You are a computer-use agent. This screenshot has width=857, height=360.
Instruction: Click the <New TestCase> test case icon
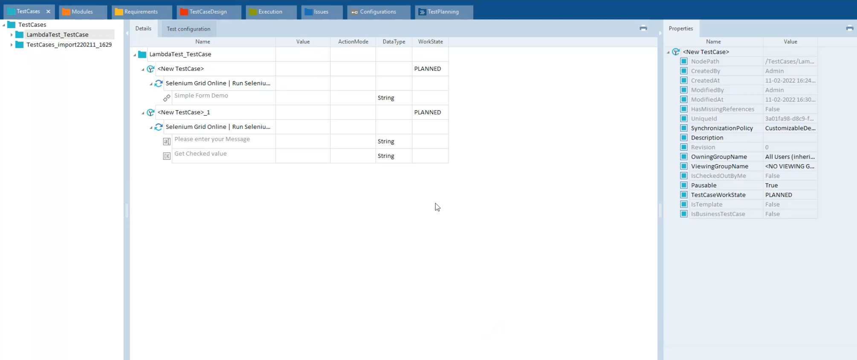pos(151,69)
